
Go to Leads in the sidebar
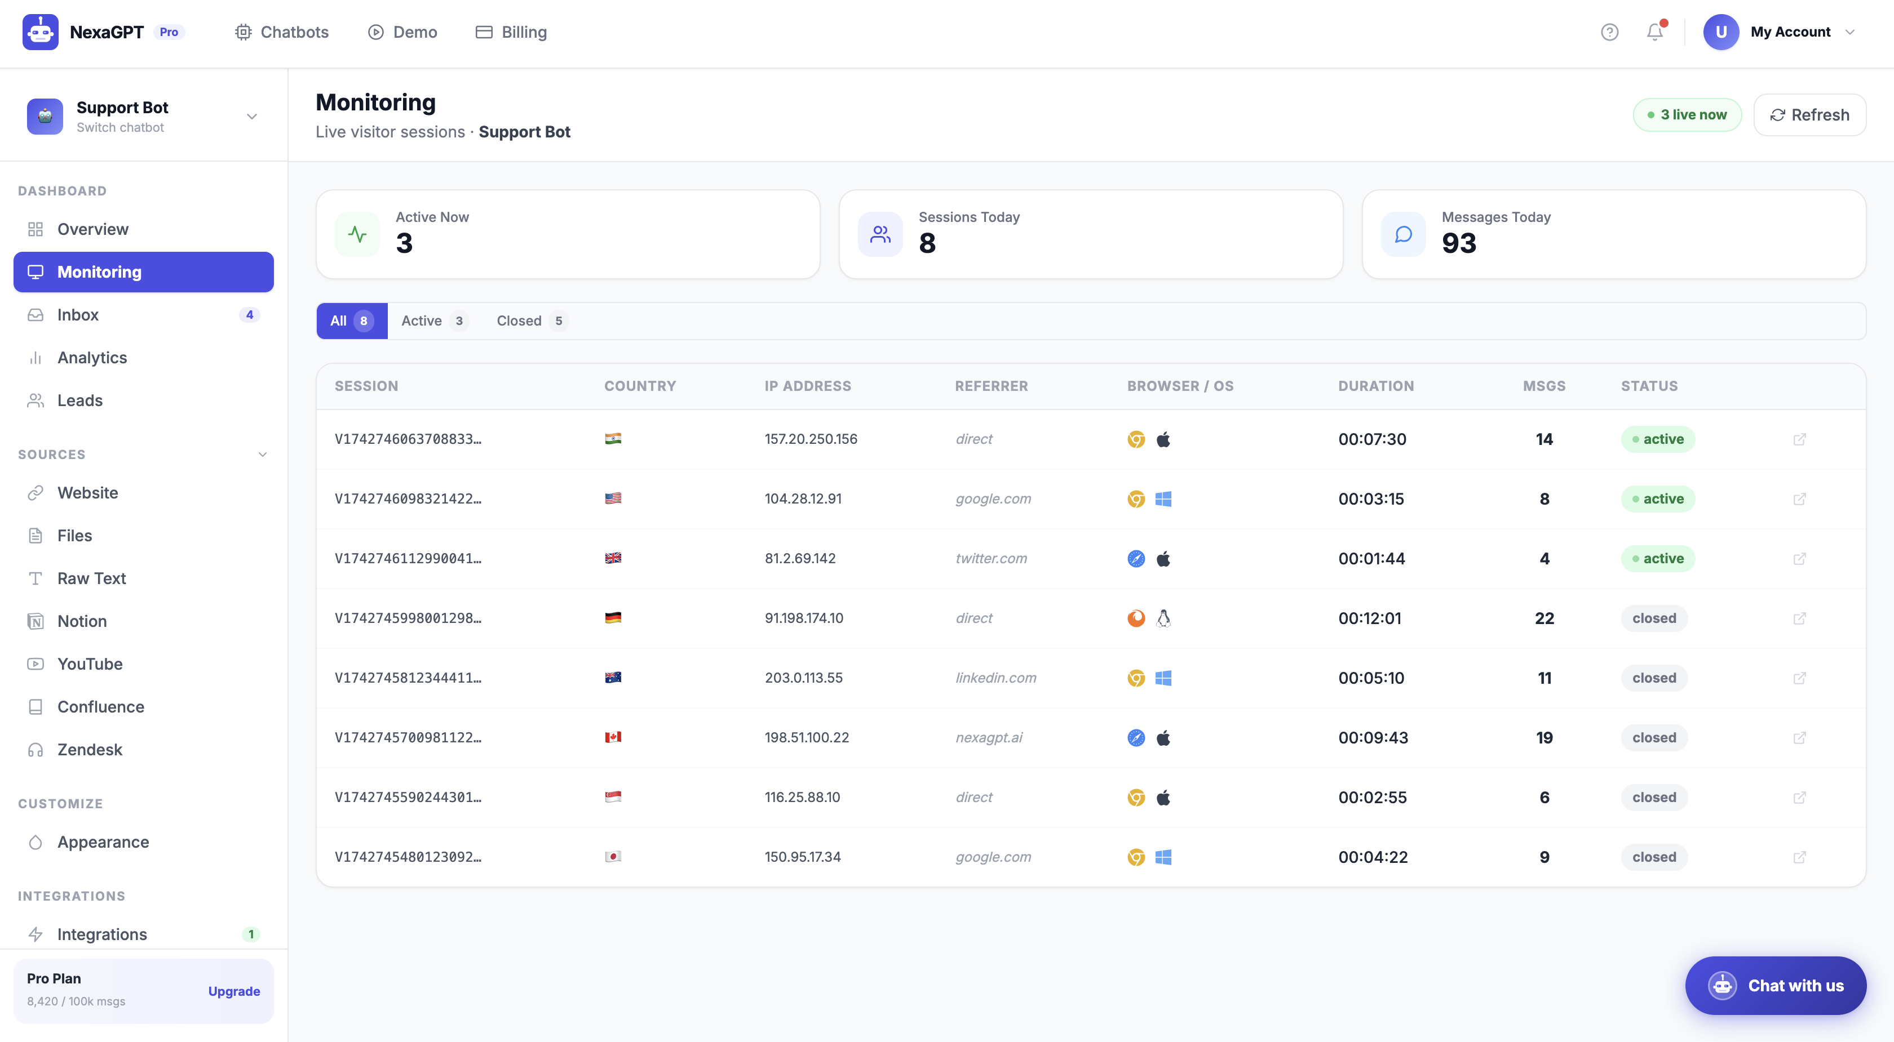pyautogui.click(x=143, y=400)
